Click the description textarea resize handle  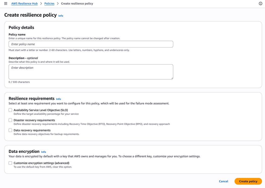tap(172, 78)
